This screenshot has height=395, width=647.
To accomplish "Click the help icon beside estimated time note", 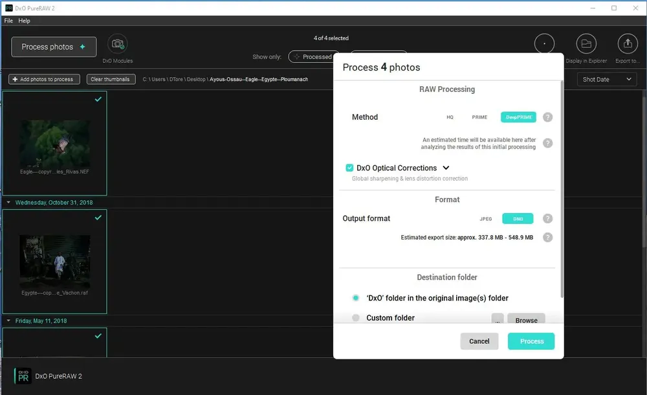I will click(x=547, y=143).
